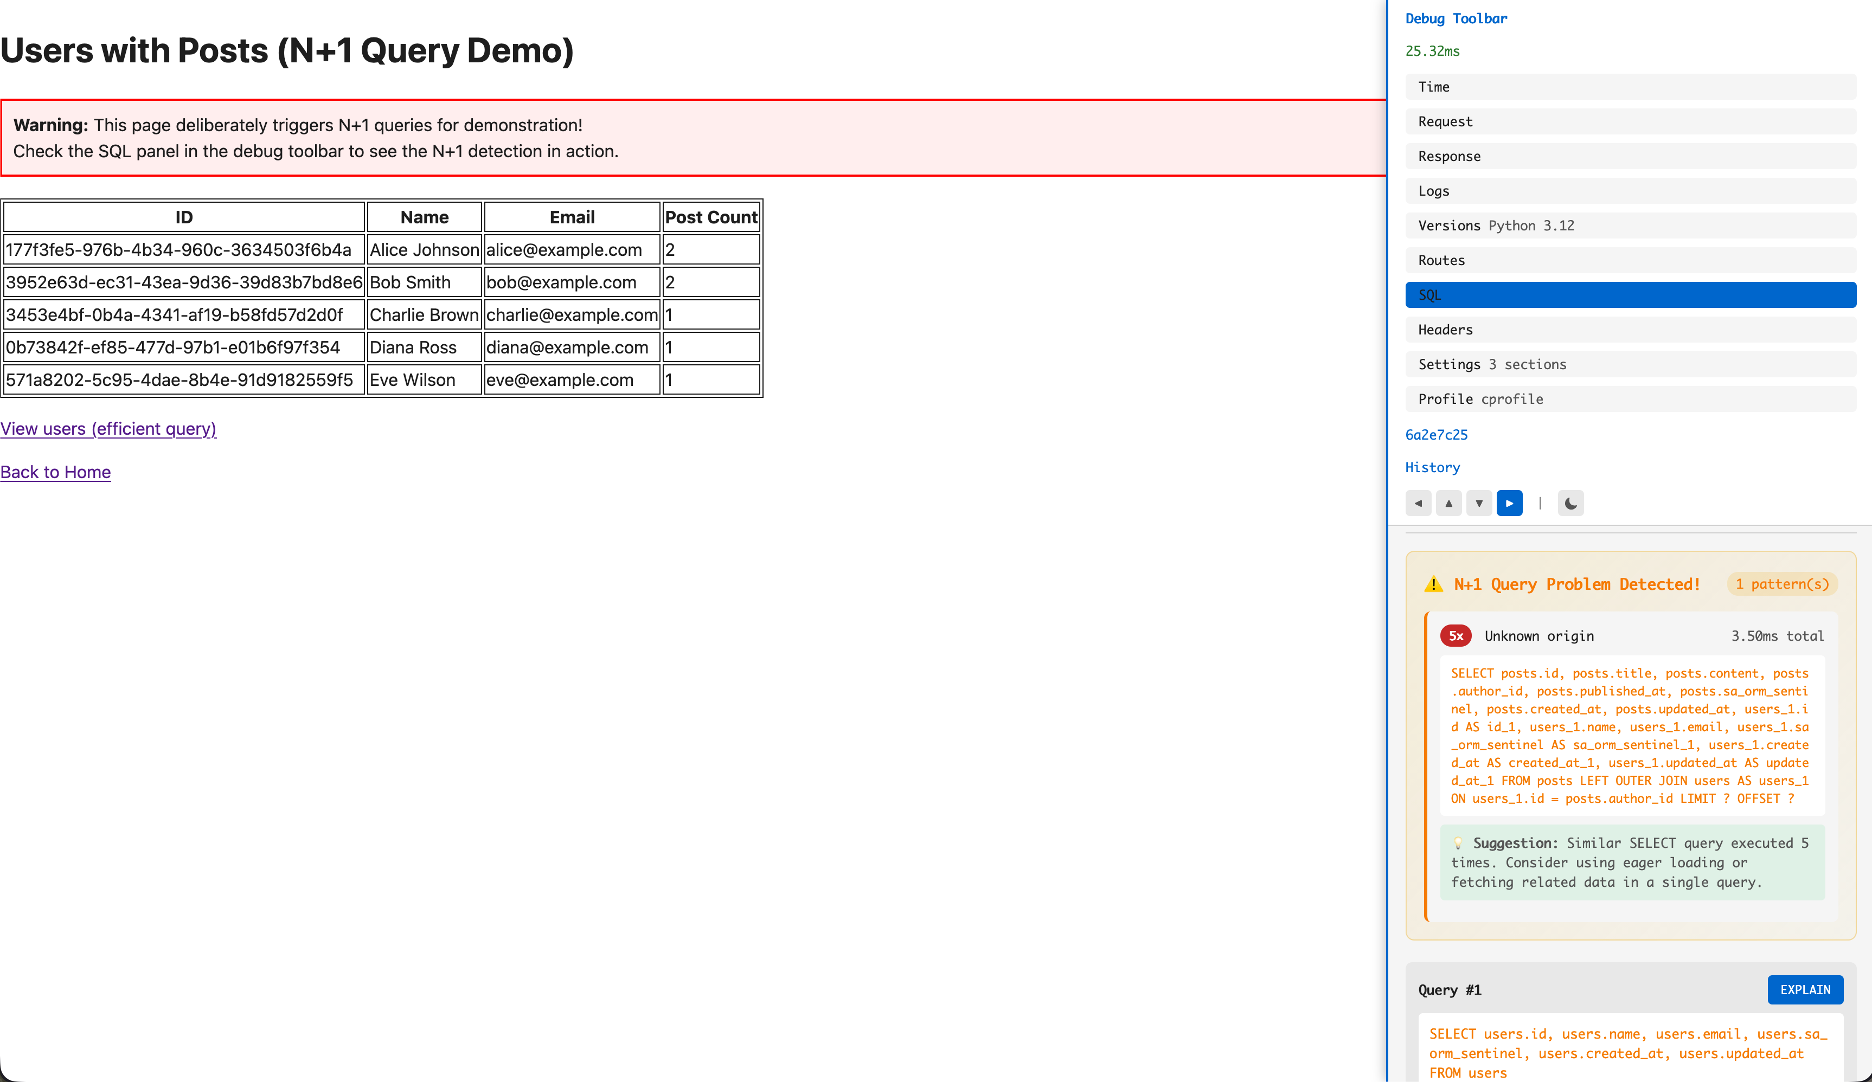
Task: Click the Debug Toolbar title
Action: coord(1456,18)
